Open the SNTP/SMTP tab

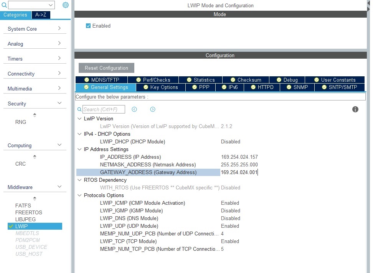click(340, 87)
